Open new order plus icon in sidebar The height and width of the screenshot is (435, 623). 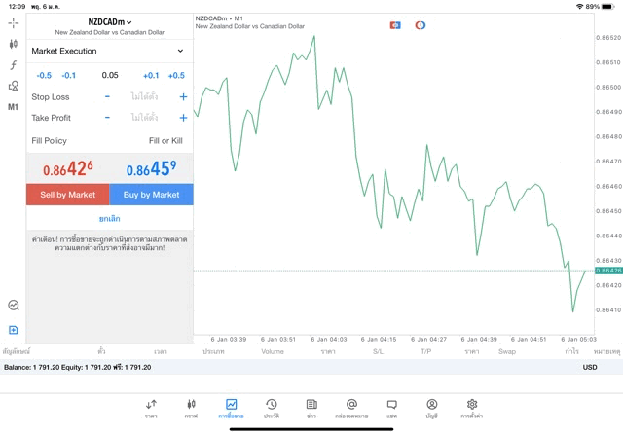point(13,330)
